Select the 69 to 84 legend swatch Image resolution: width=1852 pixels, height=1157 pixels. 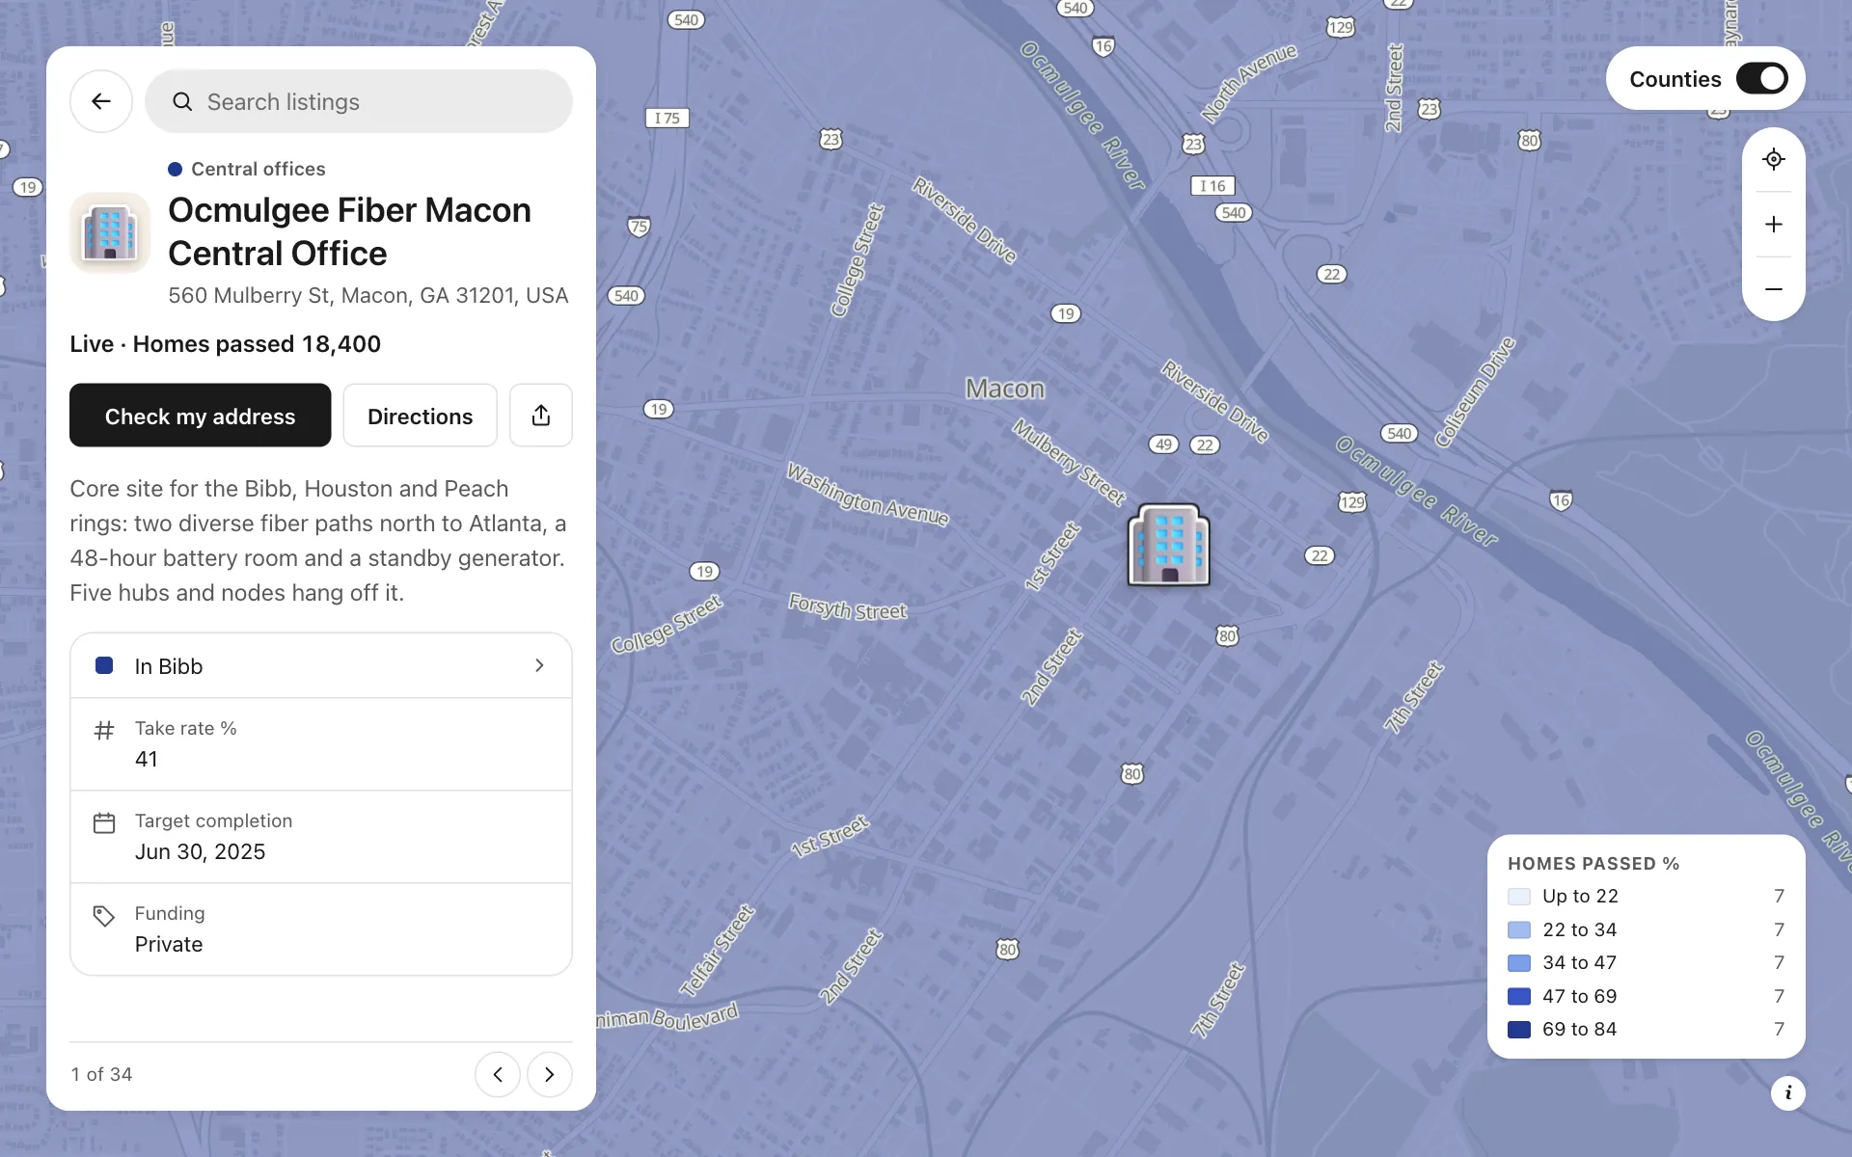pos(1519,1029)
